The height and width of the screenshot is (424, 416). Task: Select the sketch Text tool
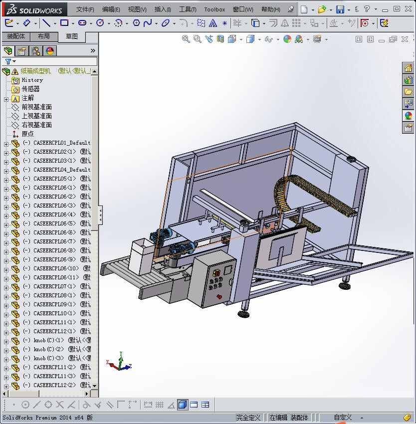213,23
